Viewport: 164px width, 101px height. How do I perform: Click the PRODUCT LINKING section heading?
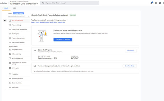coord(13,47)
